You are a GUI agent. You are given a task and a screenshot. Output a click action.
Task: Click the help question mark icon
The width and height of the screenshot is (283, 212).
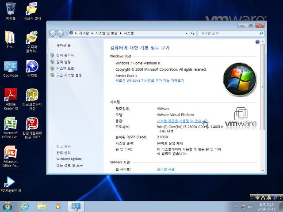(257, 42)
